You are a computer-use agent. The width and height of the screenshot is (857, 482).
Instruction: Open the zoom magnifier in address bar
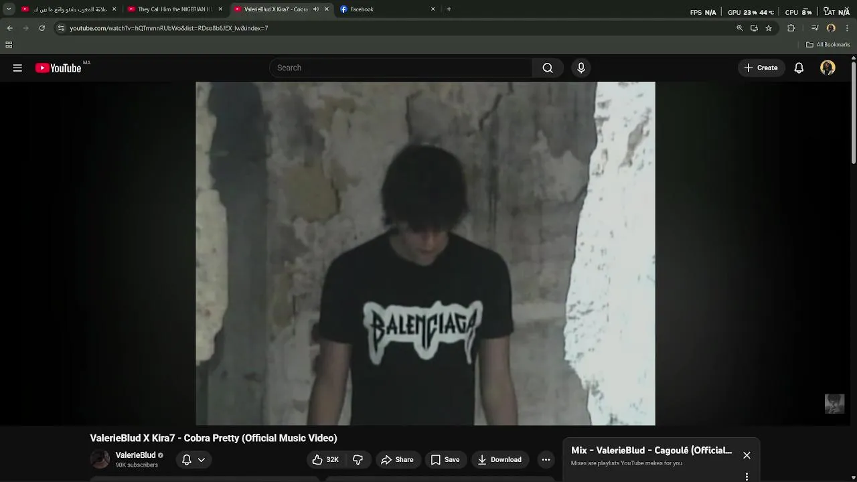[x=740, y=28]
